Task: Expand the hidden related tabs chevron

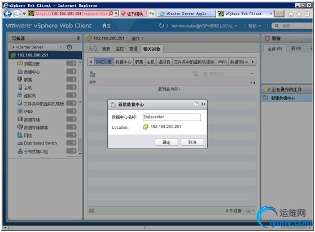Action: pyautogui.click(x=247, y=62)
